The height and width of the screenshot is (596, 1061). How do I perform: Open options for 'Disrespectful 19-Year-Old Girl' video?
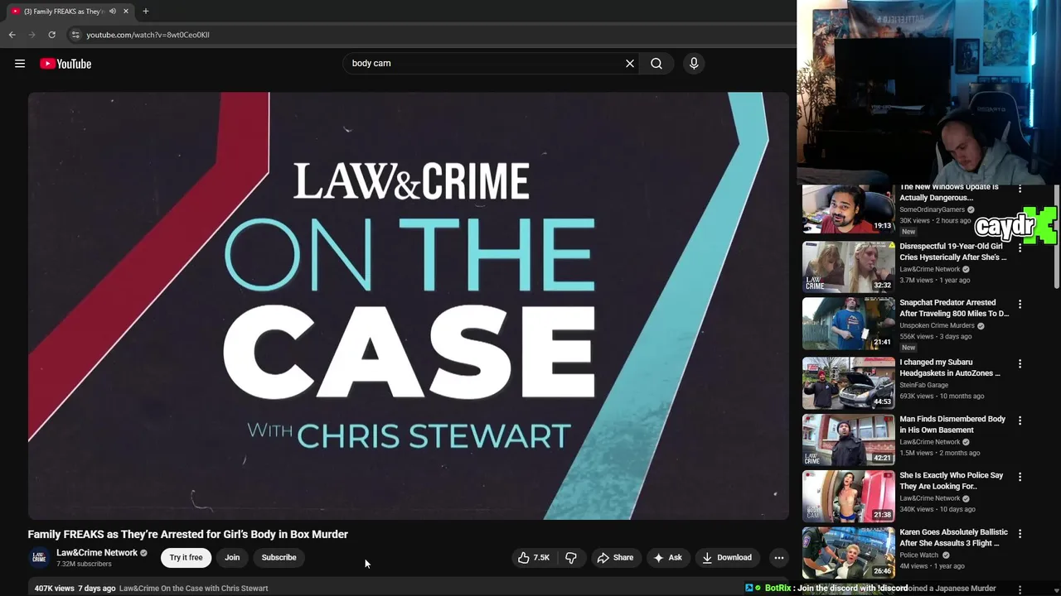(x=1020, y=248)
